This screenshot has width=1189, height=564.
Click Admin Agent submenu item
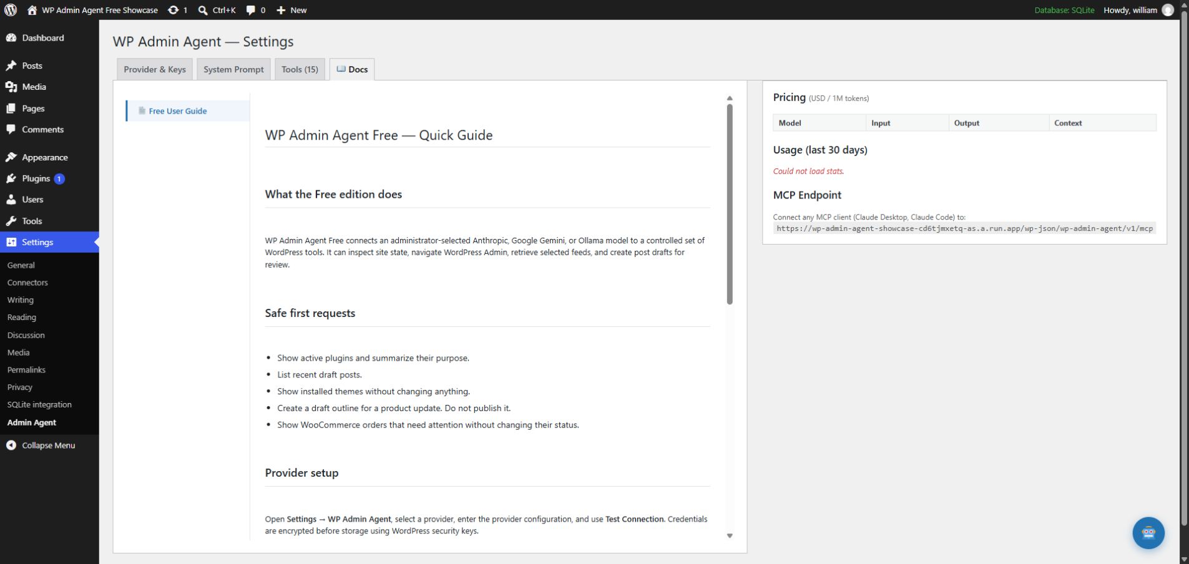pos(32,422)
